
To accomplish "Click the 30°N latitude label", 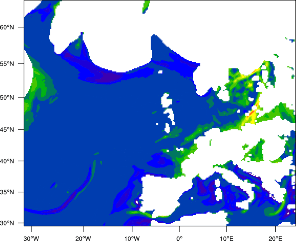I will (7, 223).
